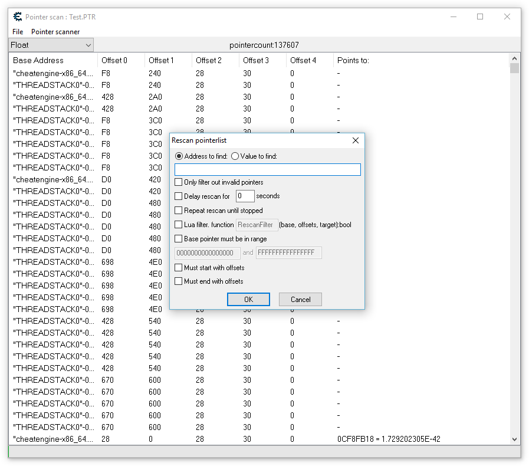Viewport: 529px width, 466px height.
Task: Tick Must end with offsets checkbox
Action: pos(179,281)
